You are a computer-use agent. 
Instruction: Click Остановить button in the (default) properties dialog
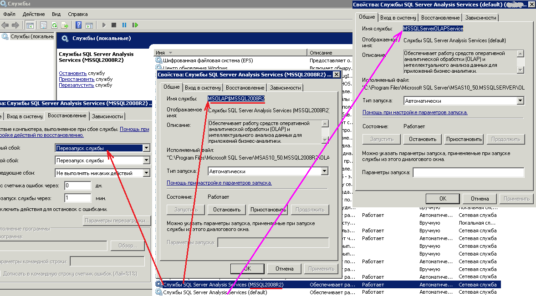click(423, 139)
